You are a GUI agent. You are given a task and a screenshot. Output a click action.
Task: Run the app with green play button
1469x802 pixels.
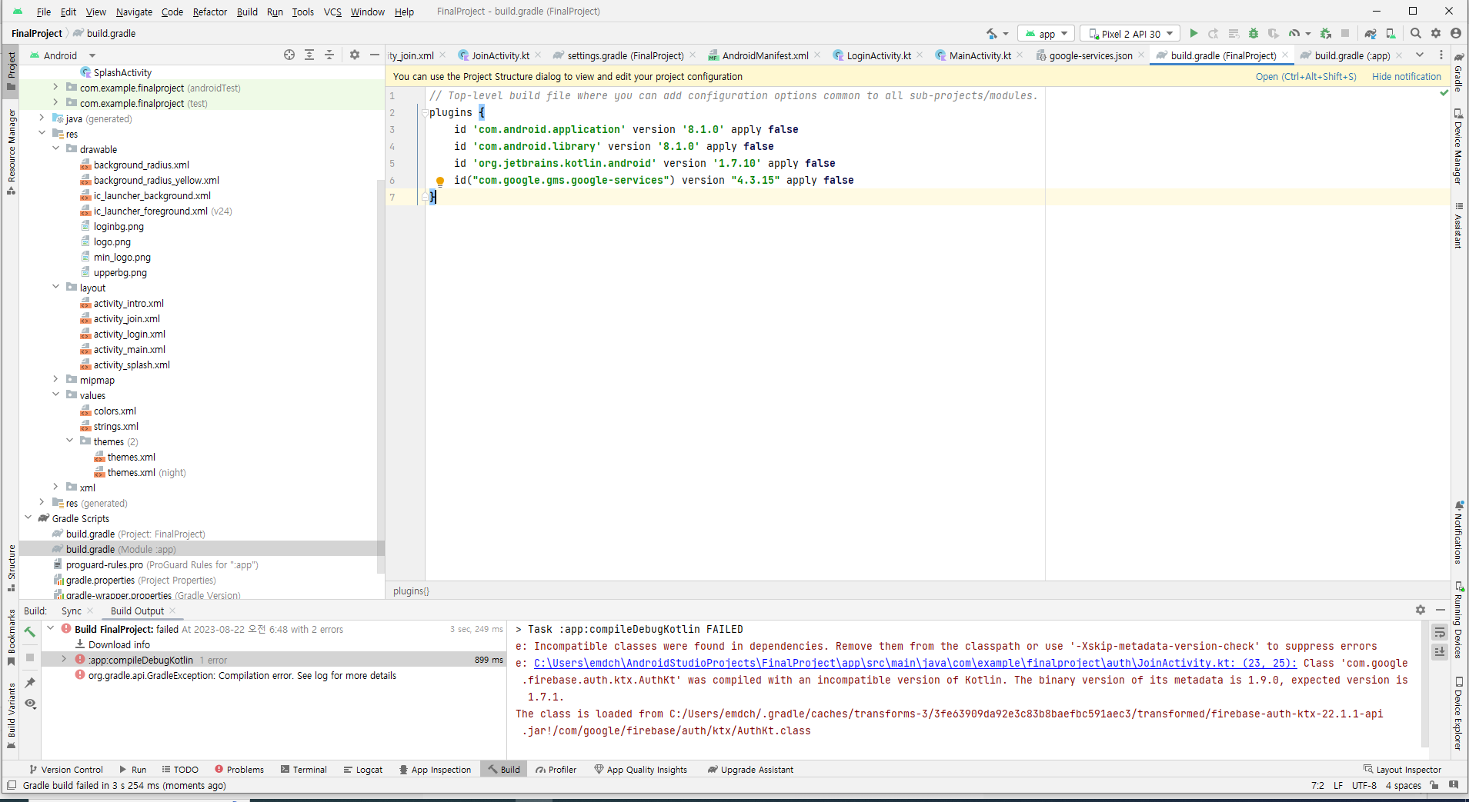tap(1194, 34)
